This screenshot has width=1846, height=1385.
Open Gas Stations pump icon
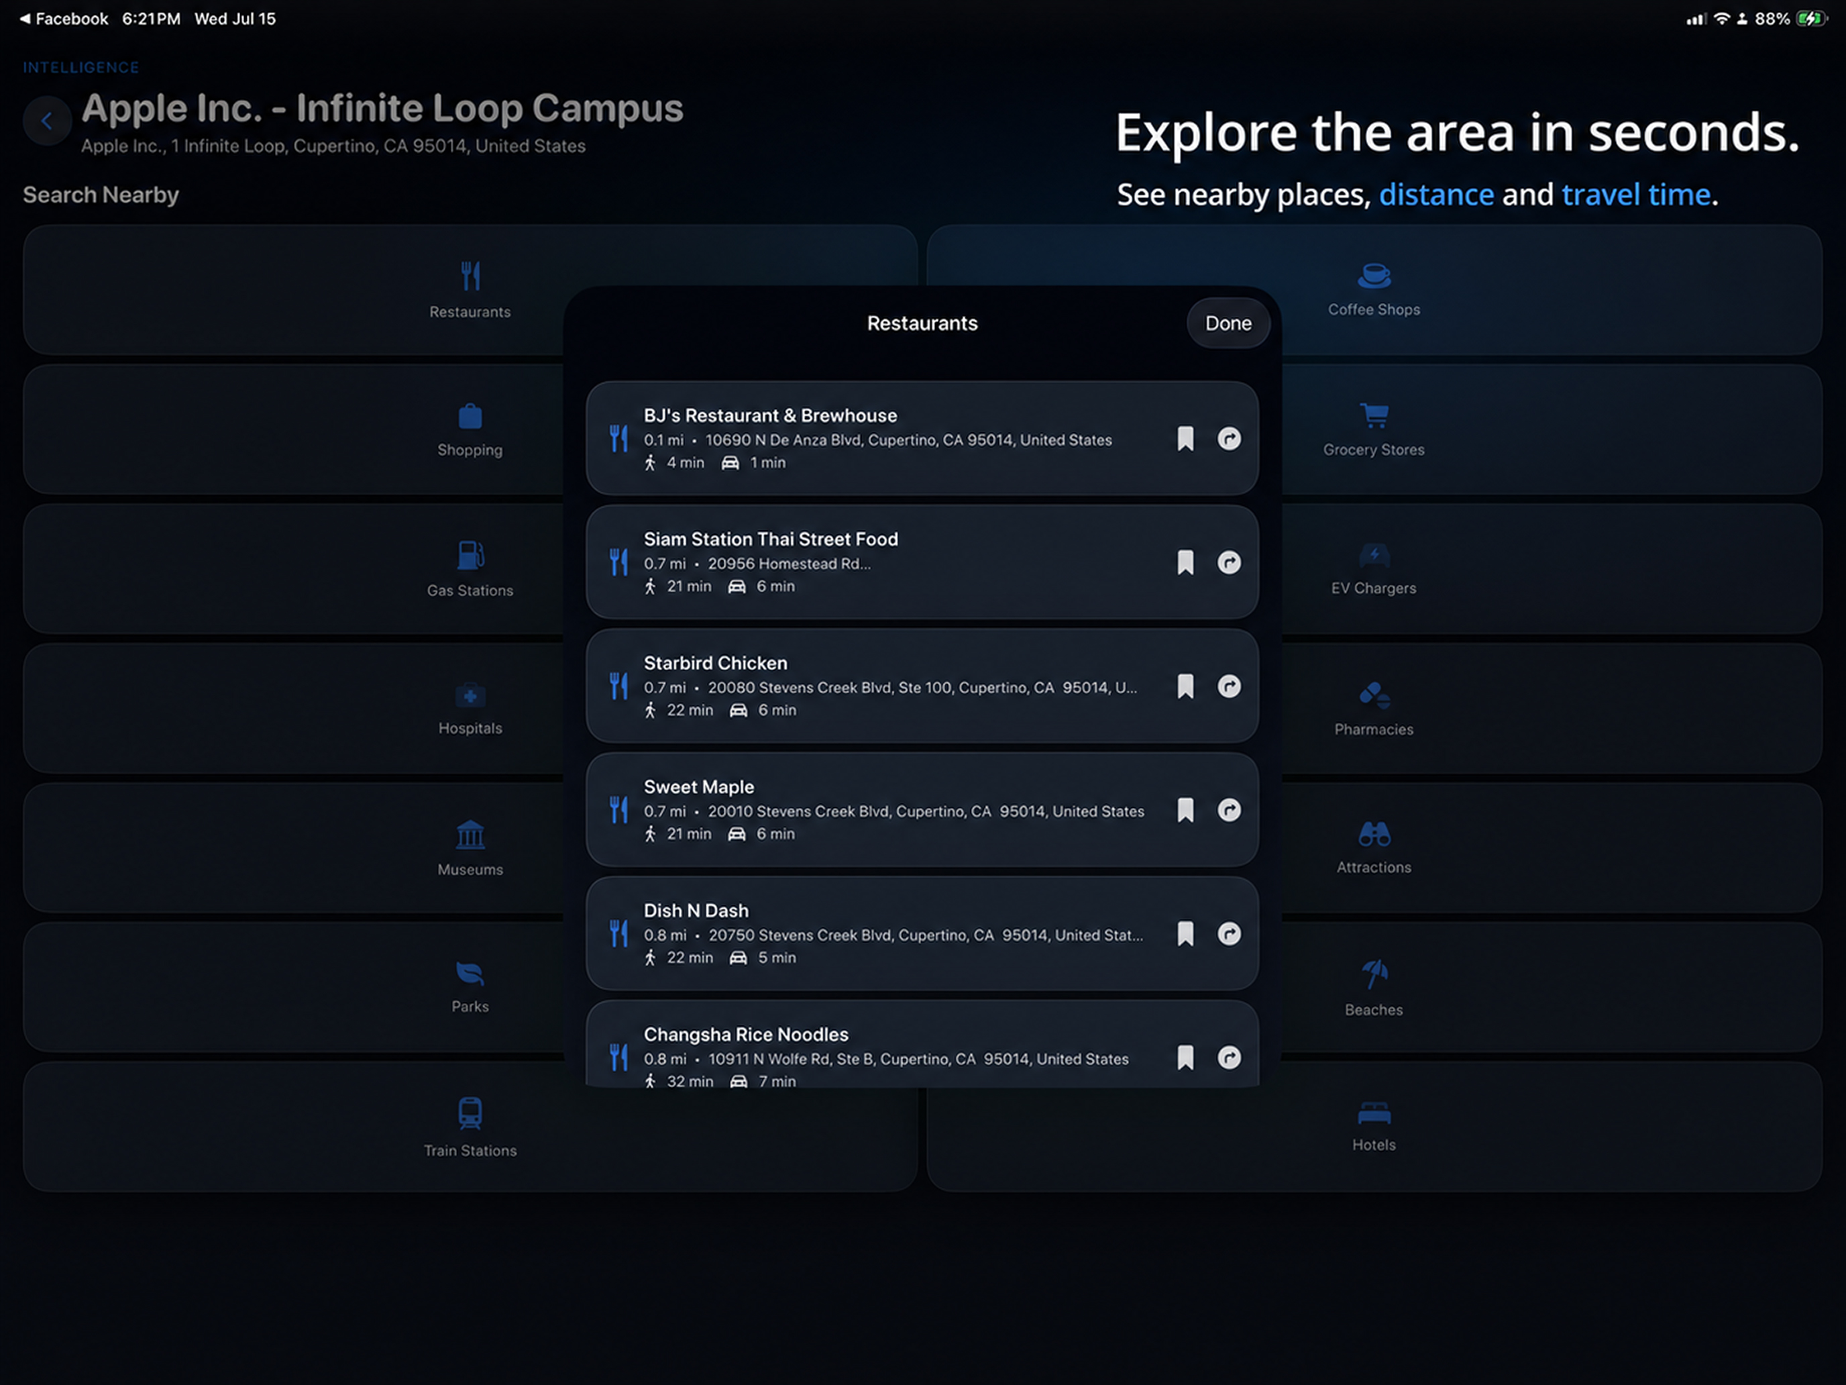point(471,554)
